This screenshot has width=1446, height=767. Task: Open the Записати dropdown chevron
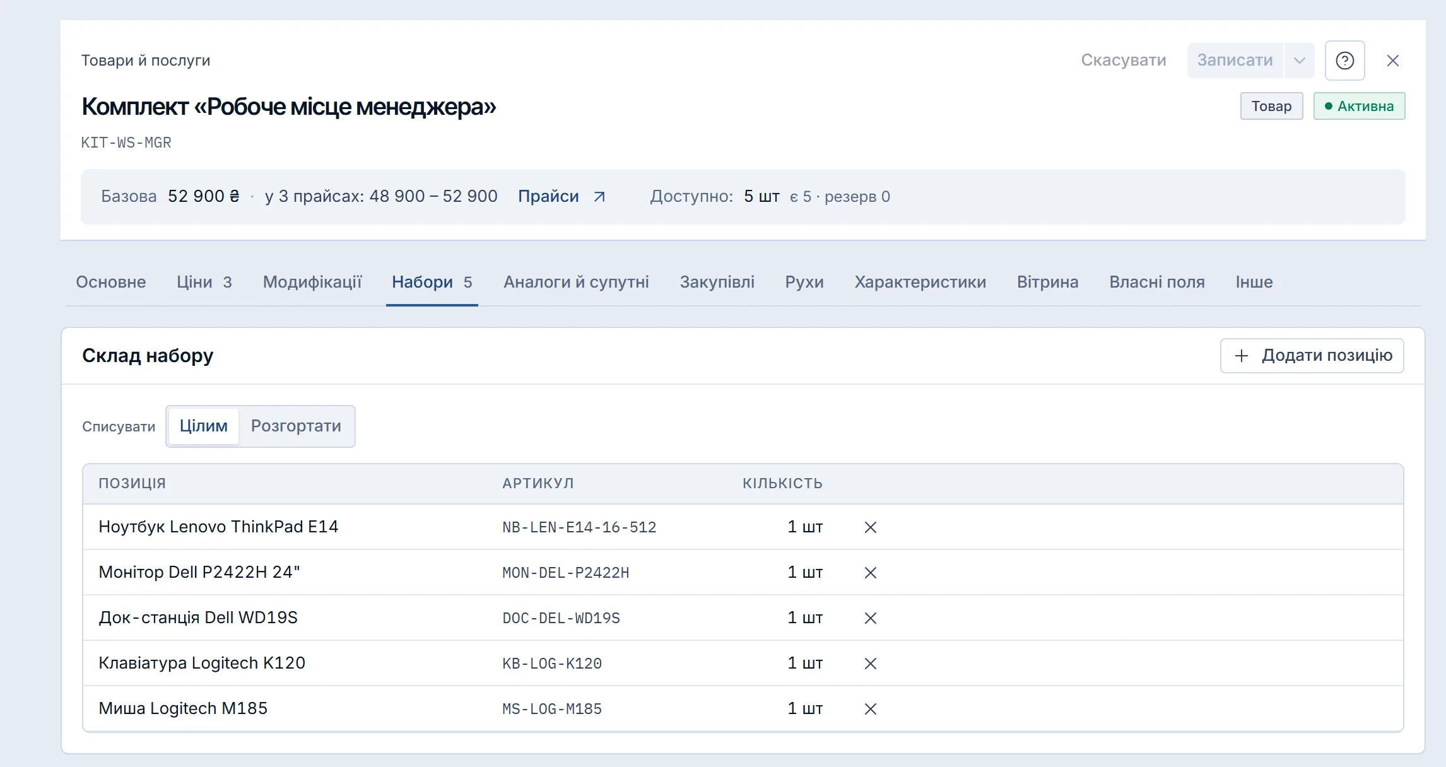pos(1299,61)
